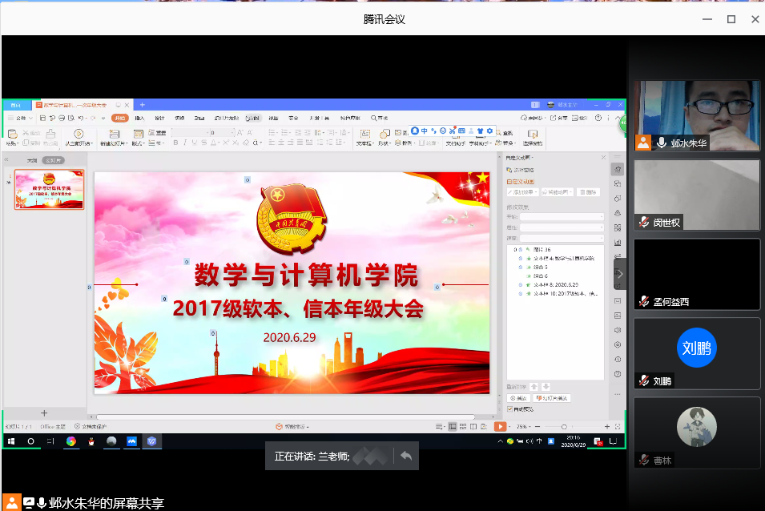Click the shapes tool in the ribbon
The height and width of the screenshot is (511, 765).
385,135
